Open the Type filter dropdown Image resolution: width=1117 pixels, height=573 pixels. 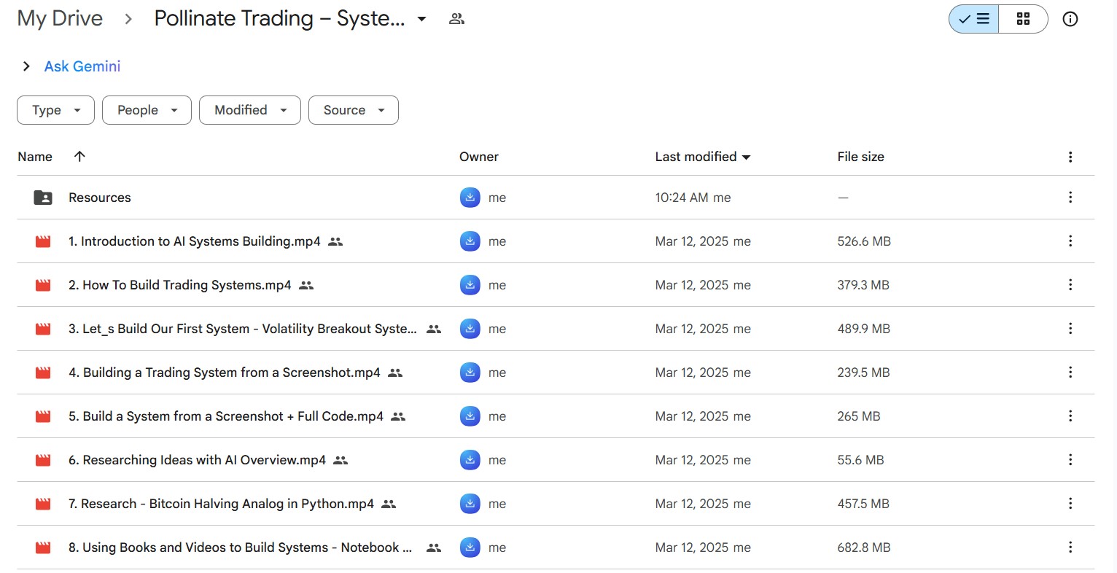[55, 110]
